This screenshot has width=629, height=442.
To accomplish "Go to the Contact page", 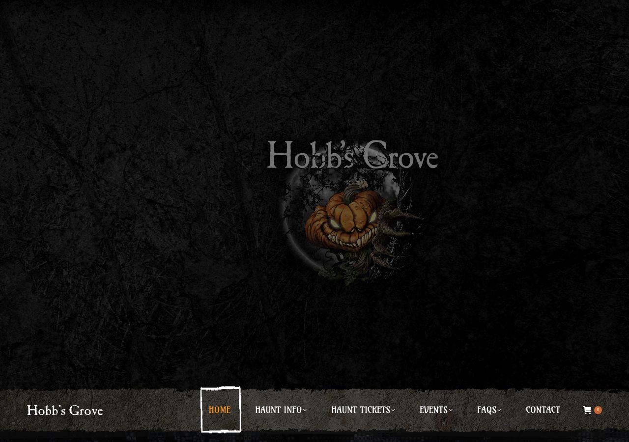I will (543, 410).
